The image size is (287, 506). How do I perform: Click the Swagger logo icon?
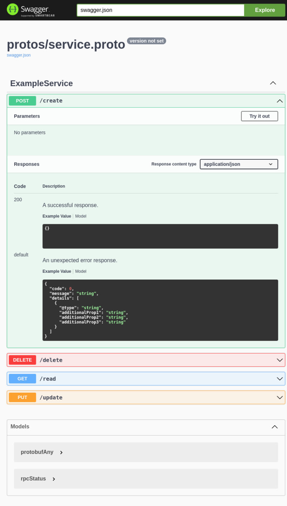(x=13, y=10)
